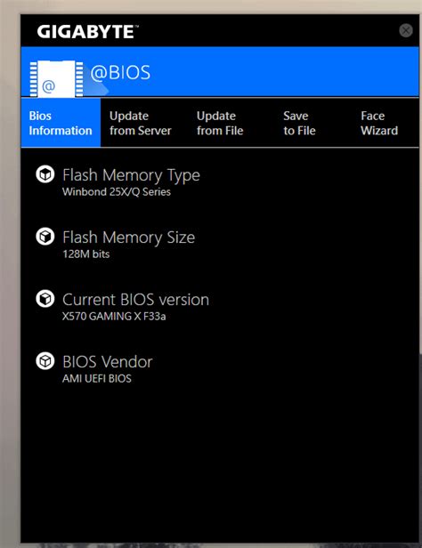
Task: Click the GIGABYTE logo
Action: [x=88, y=32]
